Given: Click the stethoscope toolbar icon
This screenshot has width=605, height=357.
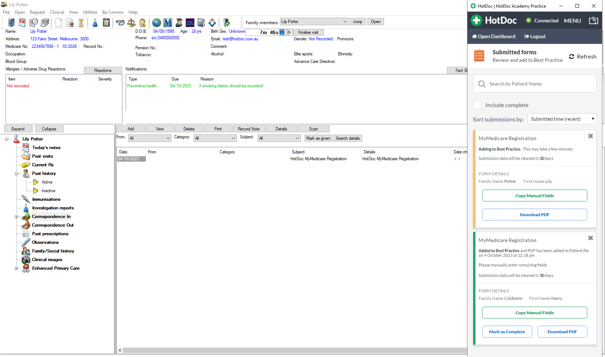Looking at the screenshot, I should tap(120, 23).
